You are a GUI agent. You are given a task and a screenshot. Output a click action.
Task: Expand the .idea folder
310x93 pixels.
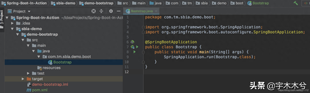[12, 23]
